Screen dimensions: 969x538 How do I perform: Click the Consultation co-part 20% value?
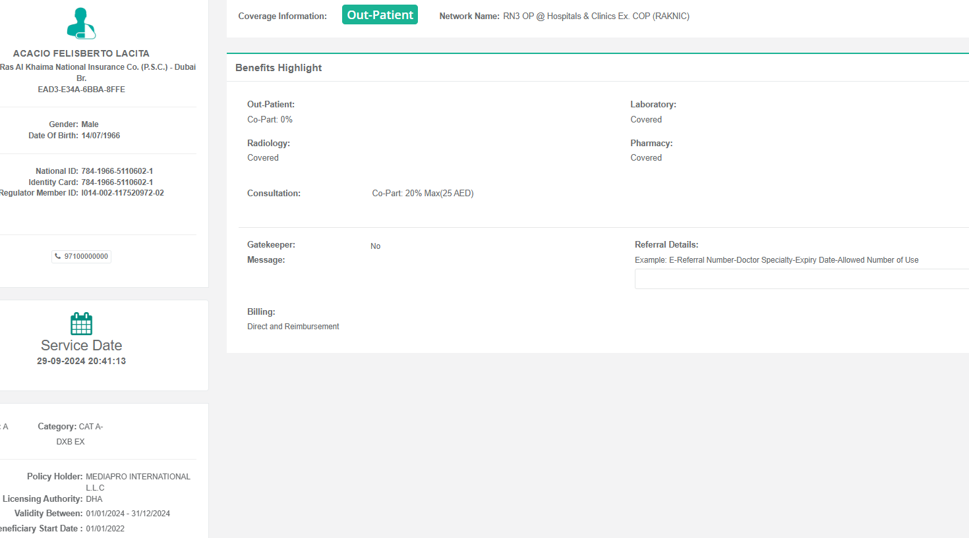coord(423,194)
